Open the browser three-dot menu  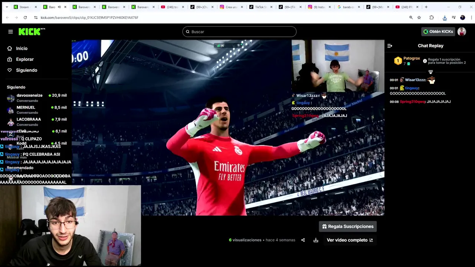[471, 17]
